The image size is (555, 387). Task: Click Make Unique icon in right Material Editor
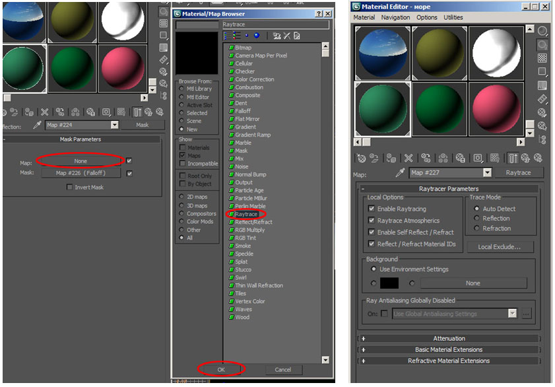coord(443,158)
